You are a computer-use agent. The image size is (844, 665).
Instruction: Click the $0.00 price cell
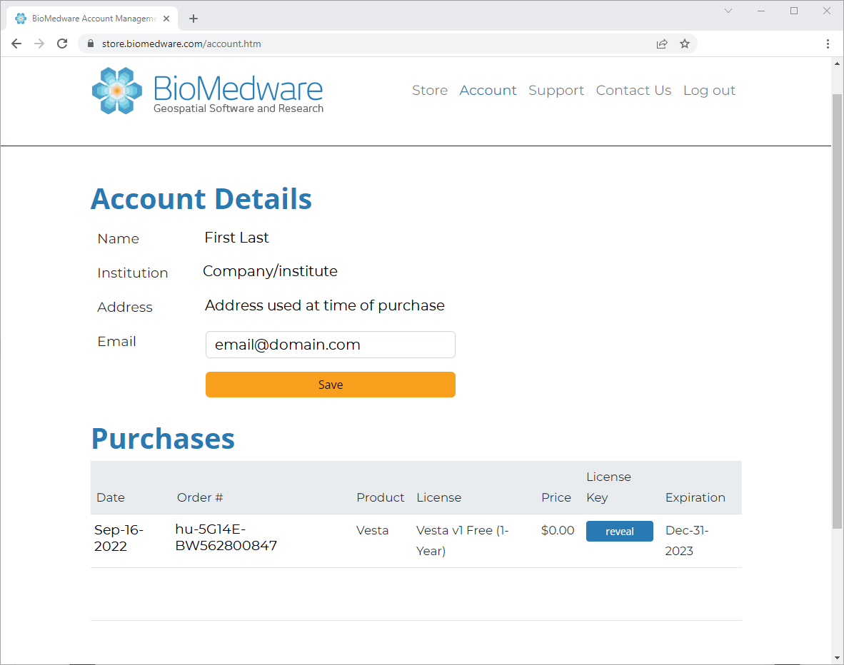(558, 530)
